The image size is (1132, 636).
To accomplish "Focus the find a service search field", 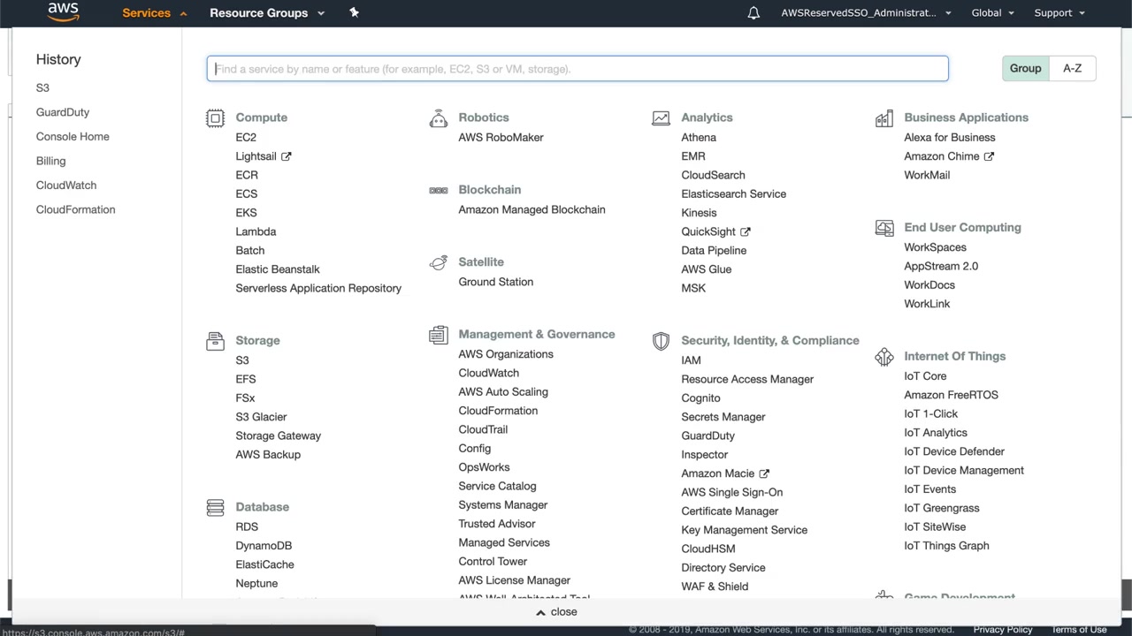I will point(577,69).
